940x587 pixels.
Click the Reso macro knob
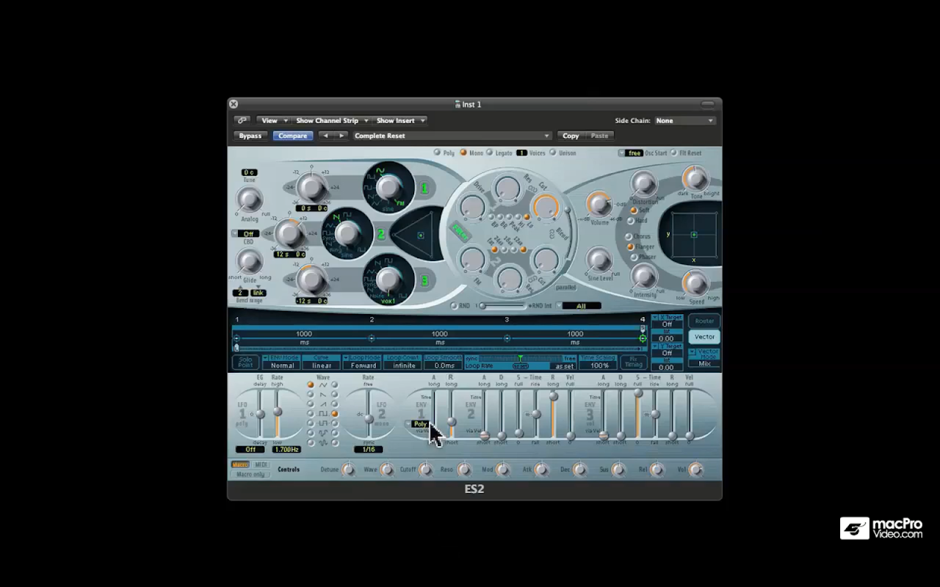click(x=464, y=470)
